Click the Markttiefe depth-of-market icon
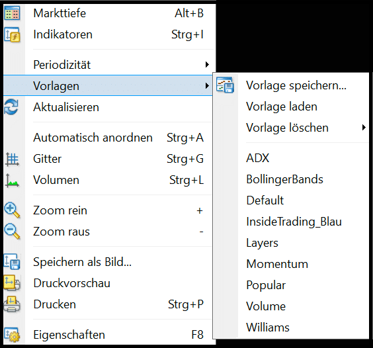The image size is (373, 348). (x=12, y=13)
